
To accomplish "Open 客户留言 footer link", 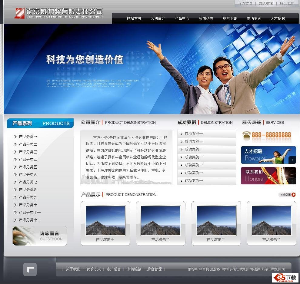I will pos(114,269).
